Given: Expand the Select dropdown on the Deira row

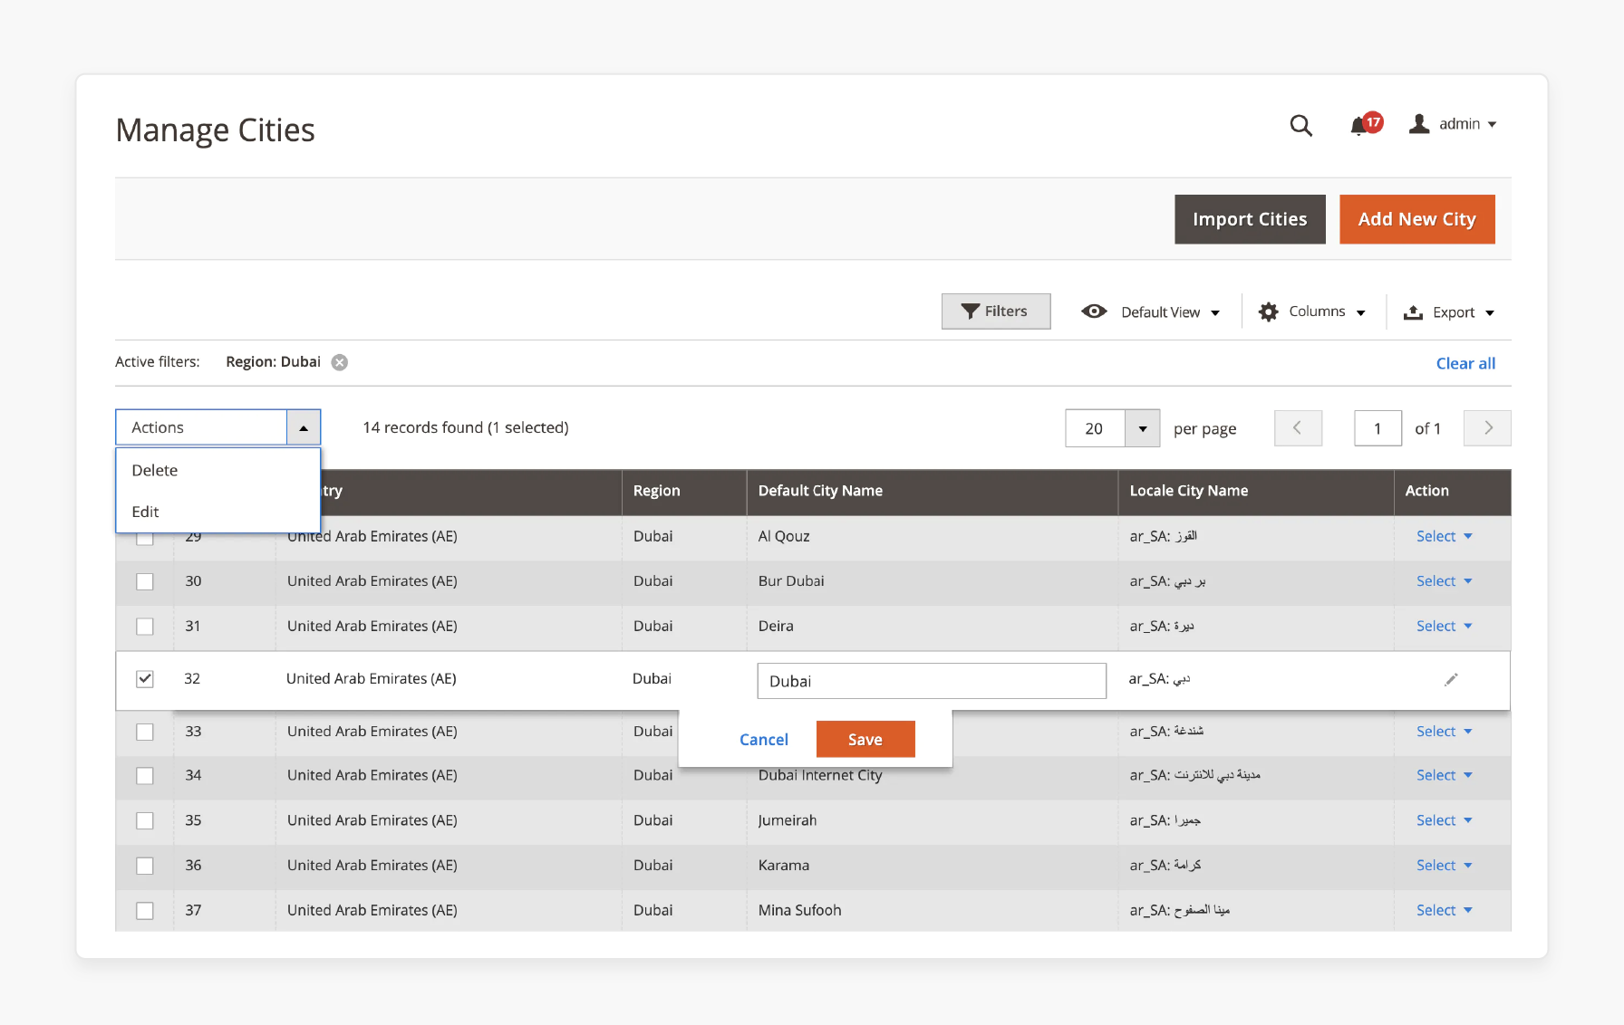Looking at the screenshot, I should [1442, 626].
